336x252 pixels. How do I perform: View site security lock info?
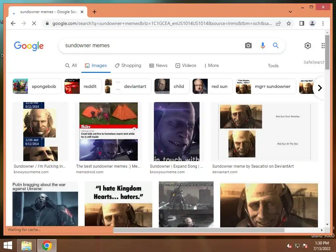(x=47, y=23)
